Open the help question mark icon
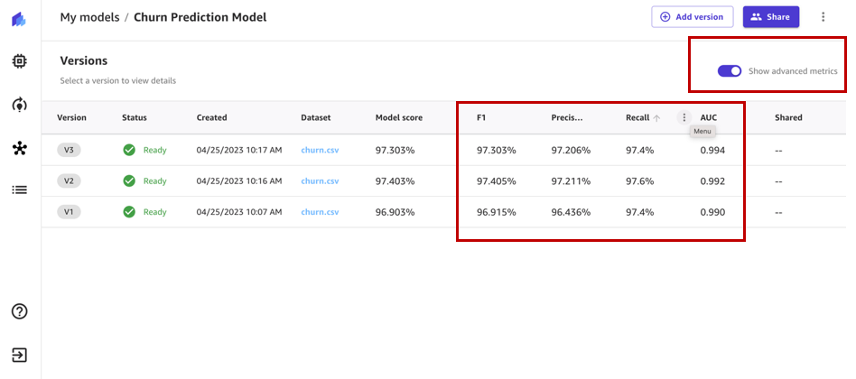Viewport: 856px width, 379px height. tap(20, 311)
